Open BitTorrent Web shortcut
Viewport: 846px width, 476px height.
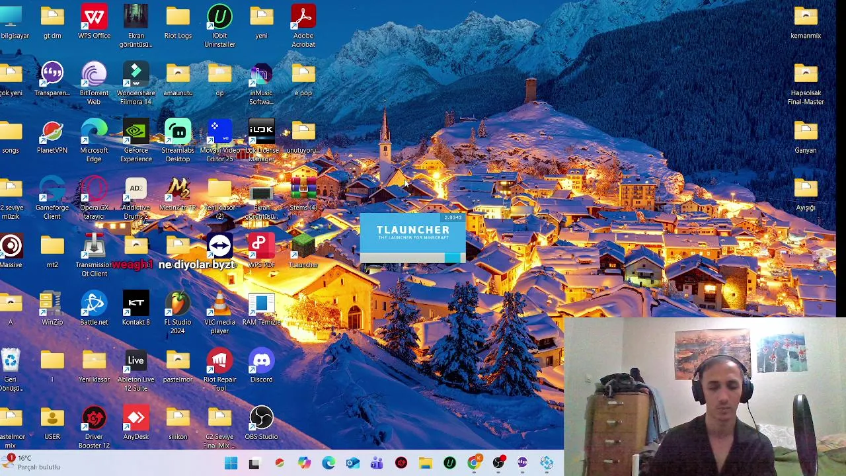click(x=94, y=84)
